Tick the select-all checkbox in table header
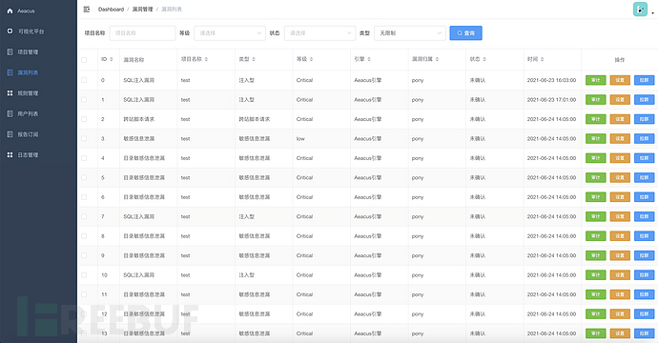 (84, 60)
